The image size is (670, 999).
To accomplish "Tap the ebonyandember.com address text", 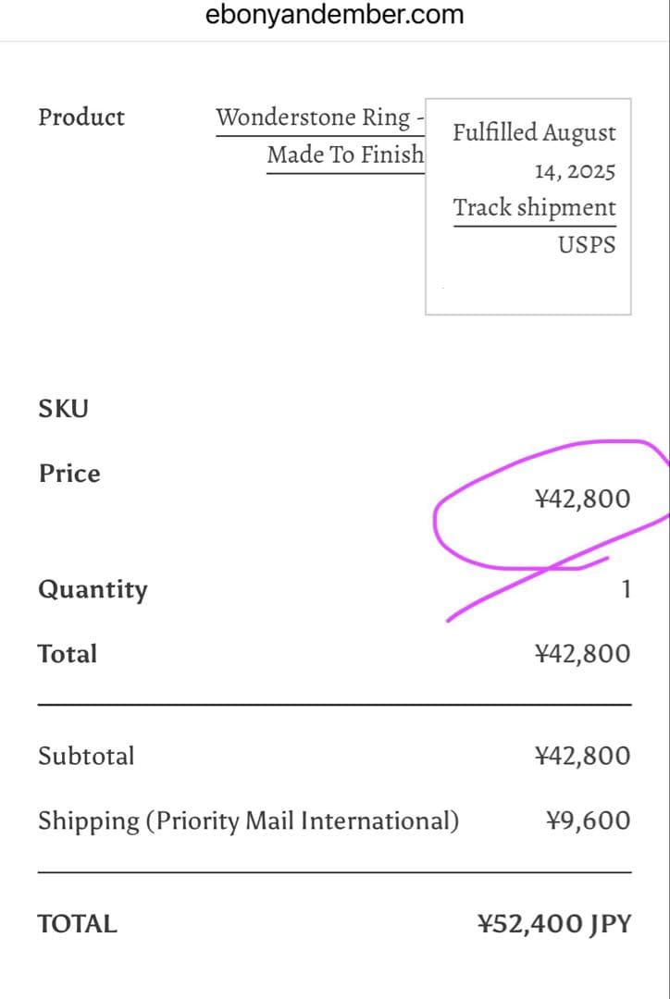I will (x=334, y=16).
